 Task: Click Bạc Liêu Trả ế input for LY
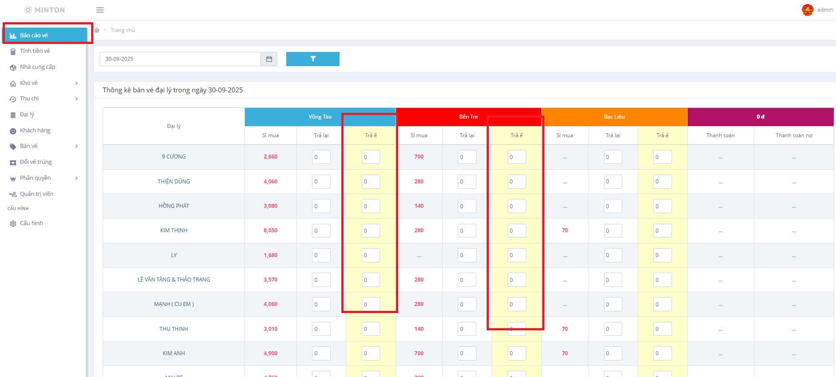click(x=662, y=255)
